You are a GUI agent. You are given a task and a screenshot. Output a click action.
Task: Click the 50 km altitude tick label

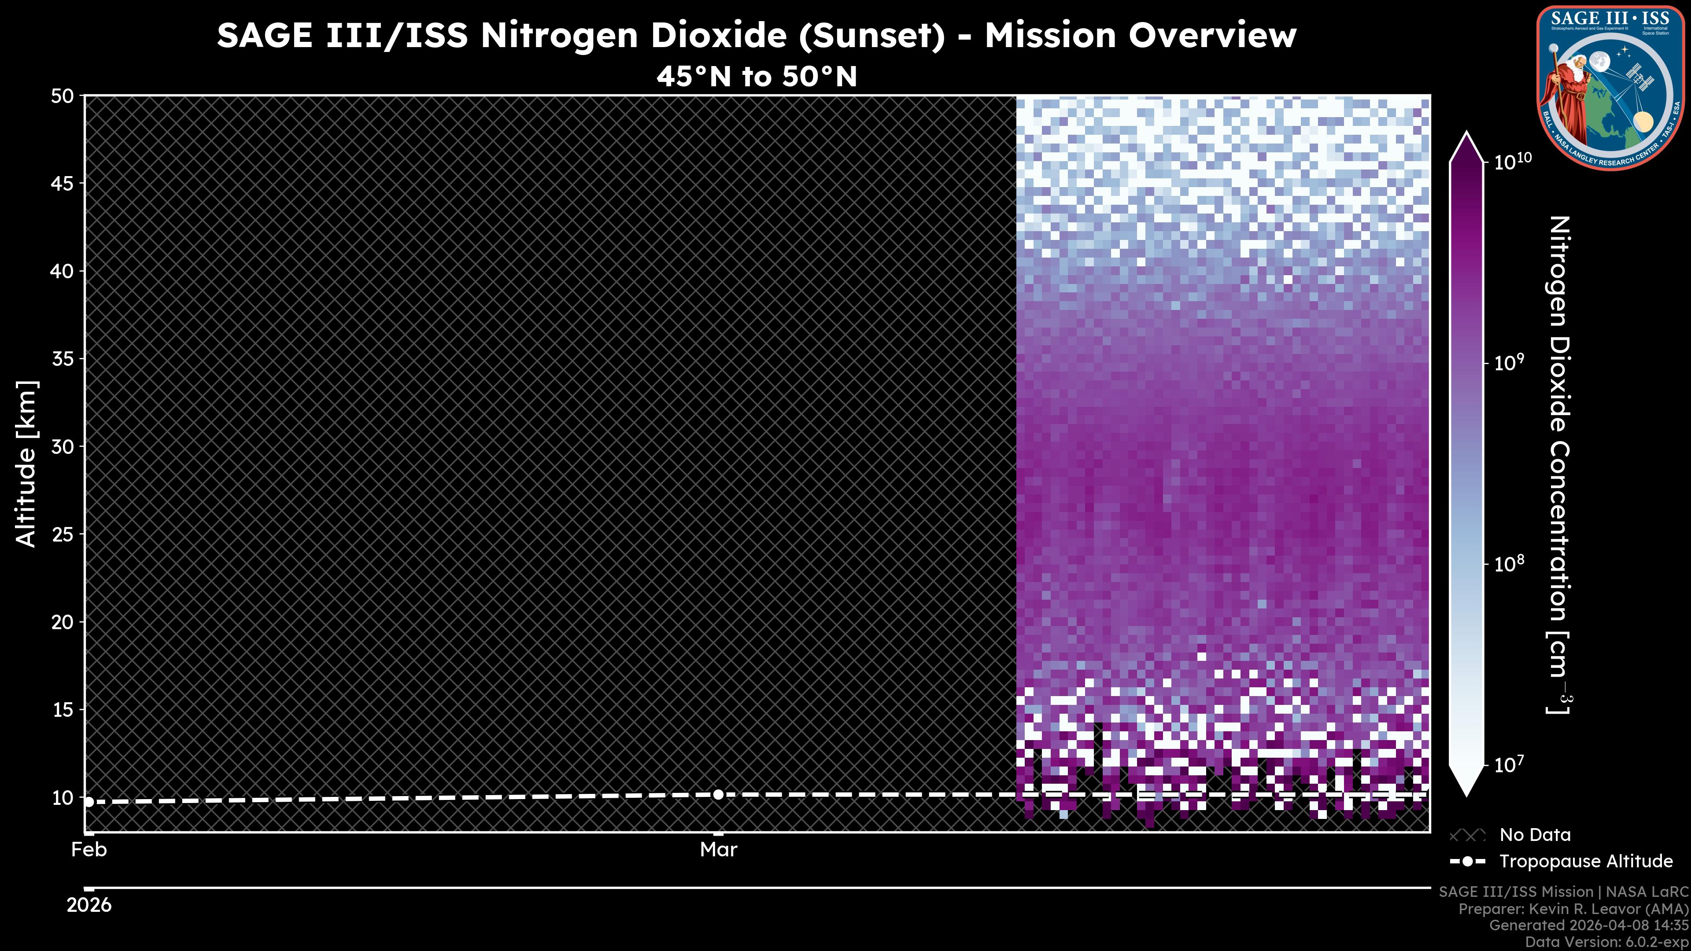point(63,96)
